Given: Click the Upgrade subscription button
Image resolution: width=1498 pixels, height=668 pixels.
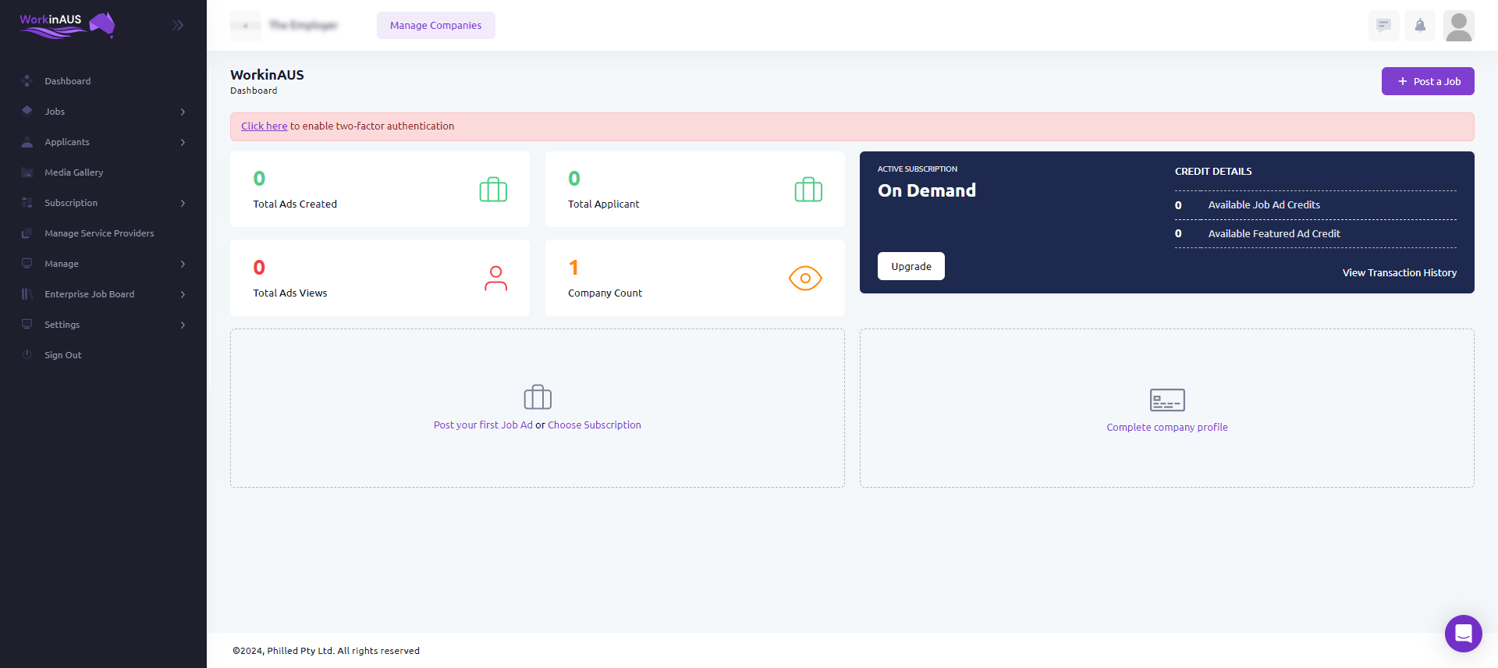Looking at the screenshot, I should 911,266.
